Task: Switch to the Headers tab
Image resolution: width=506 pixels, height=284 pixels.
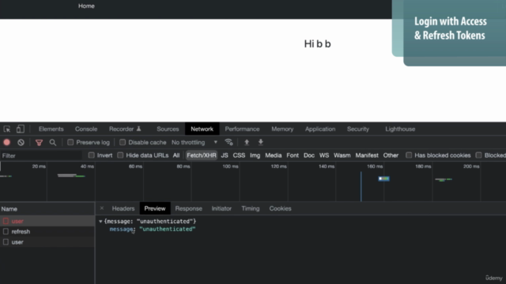Action: point(123,208)
